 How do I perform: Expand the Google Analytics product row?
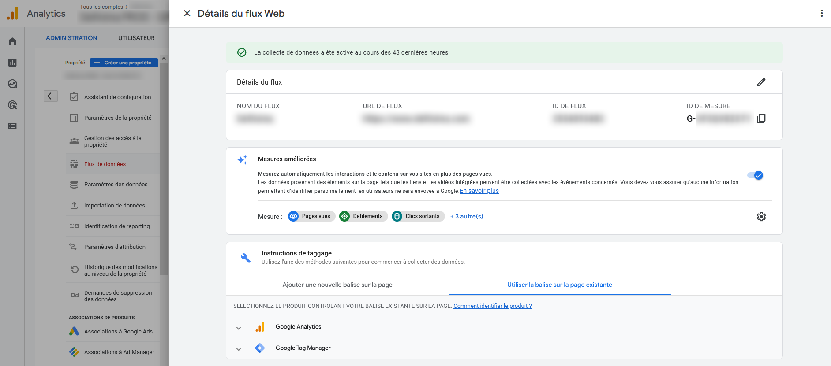(x=239, y=328)
